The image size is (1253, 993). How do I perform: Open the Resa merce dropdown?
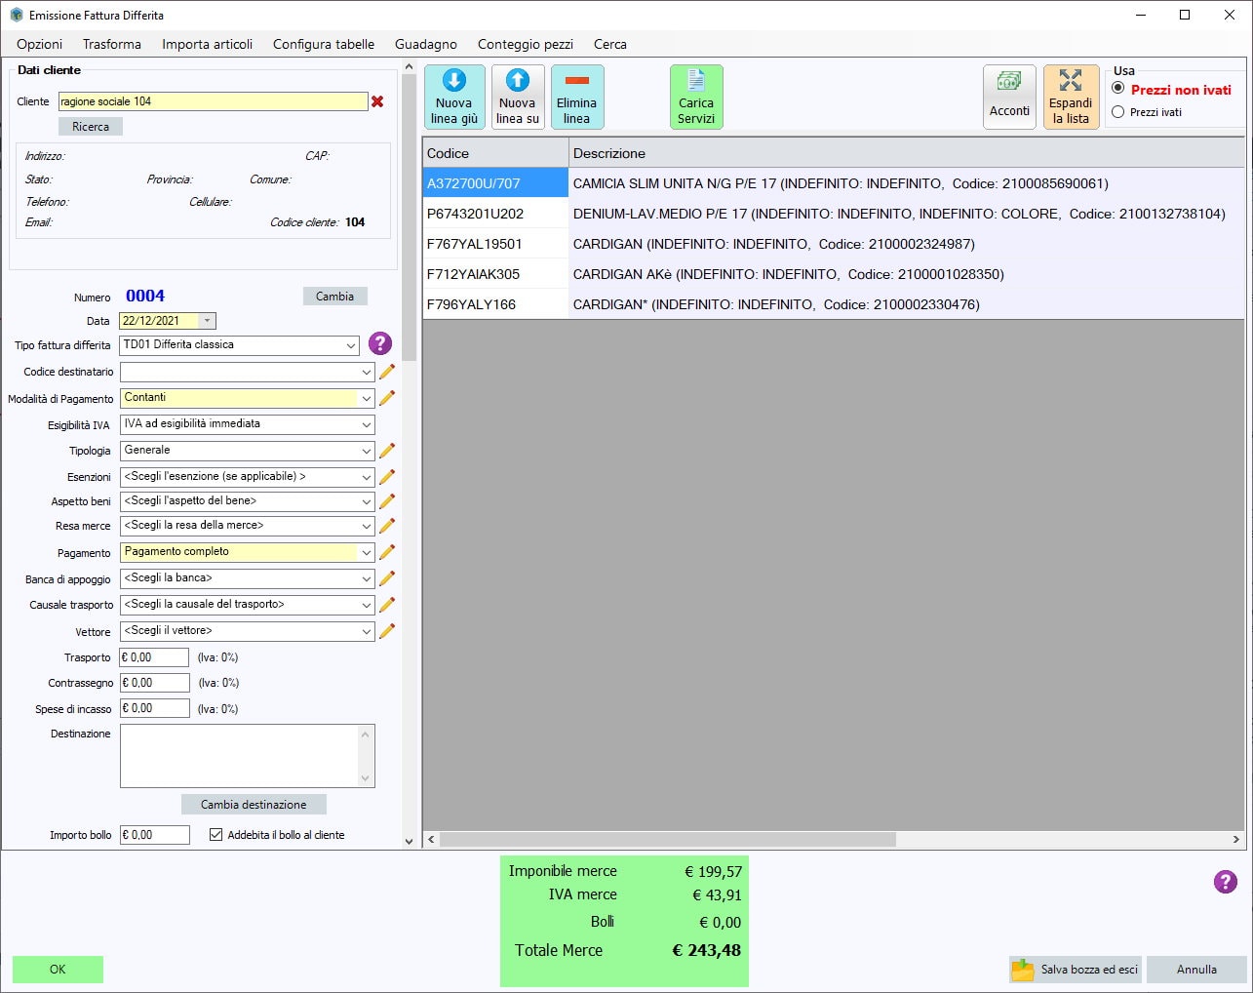click(367, 526)
